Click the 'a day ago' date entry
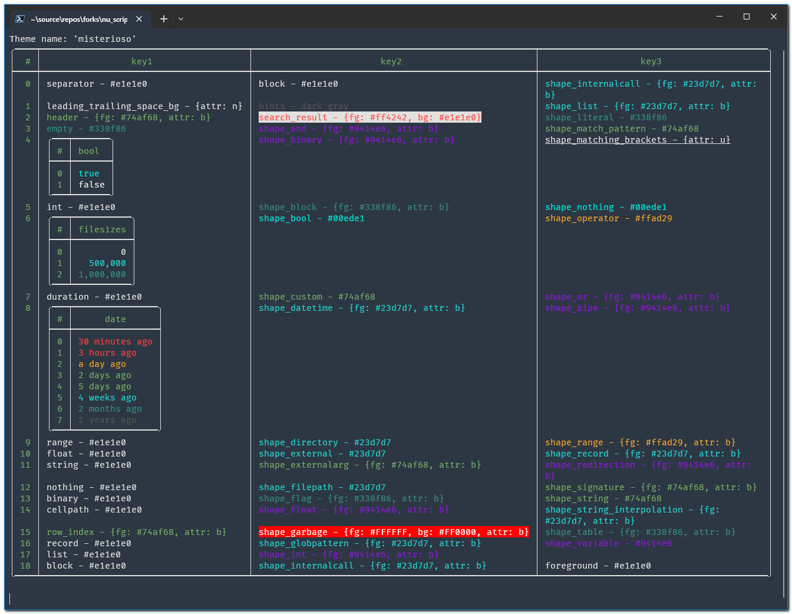The image size is (792, 614). coord(102,364)
